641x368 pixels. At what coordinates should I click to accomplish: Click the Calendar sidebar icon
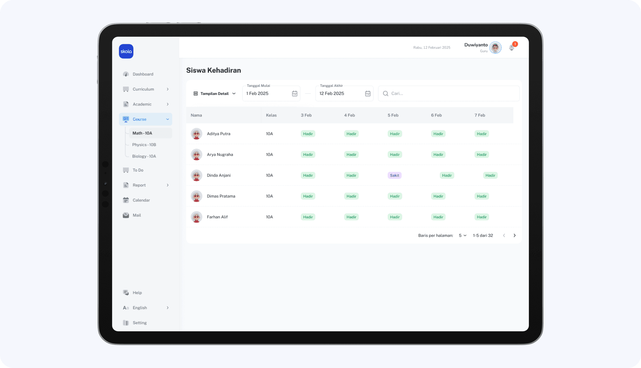coord(126,200)
